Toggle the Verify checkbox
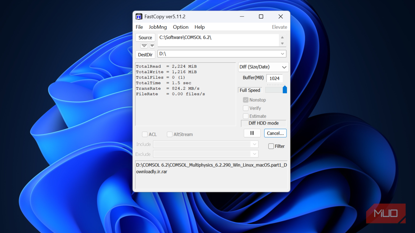Screen dimensions: 415x233 point(246,108)
